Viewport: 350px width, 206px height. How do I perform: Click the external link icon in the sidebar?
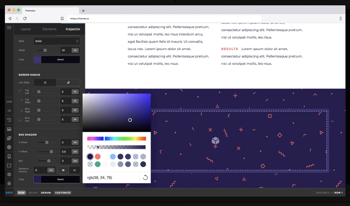tap(9, 165)
